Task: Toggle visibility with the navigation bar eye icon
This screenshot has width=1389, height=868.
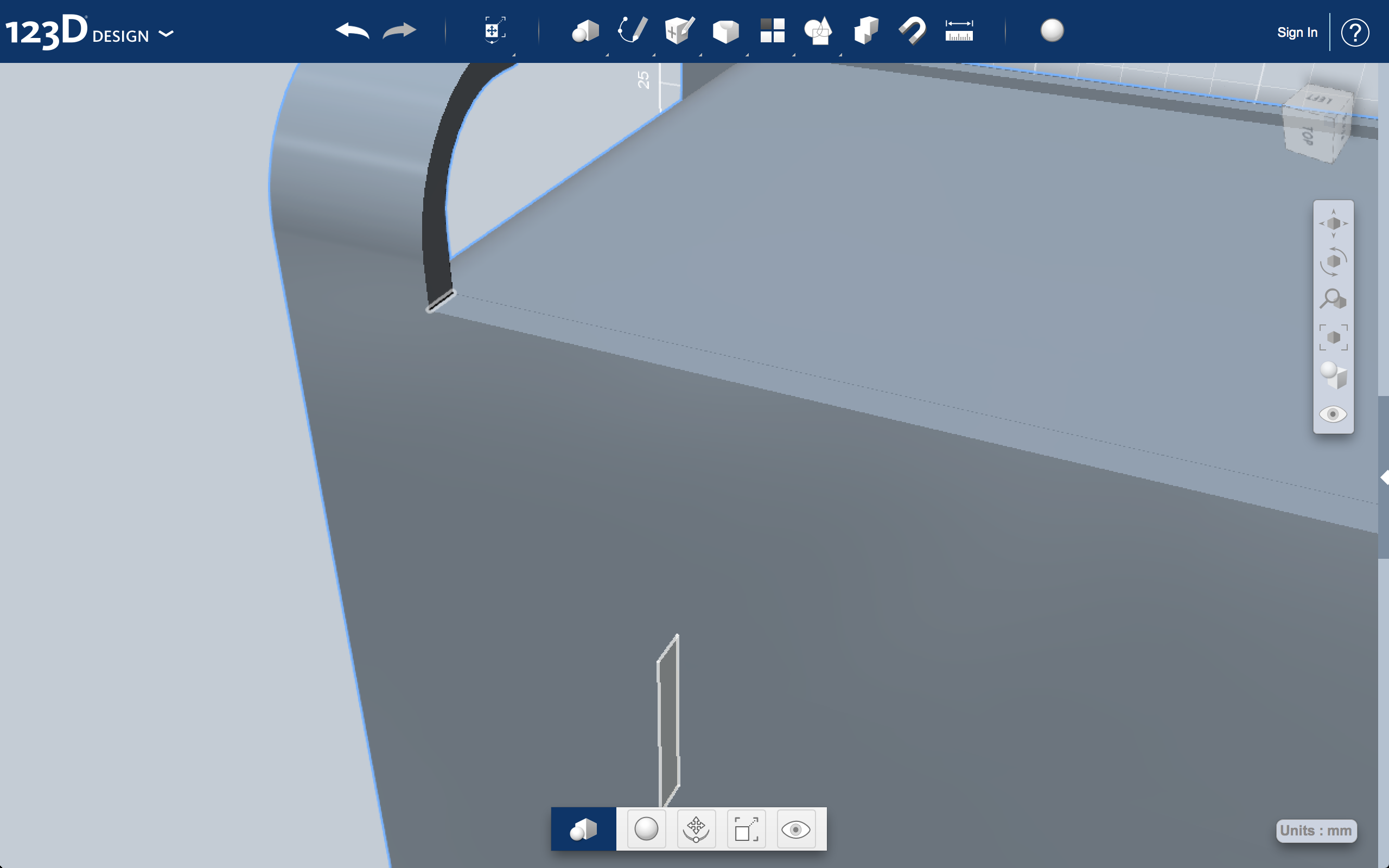Action: [1333, 414]
